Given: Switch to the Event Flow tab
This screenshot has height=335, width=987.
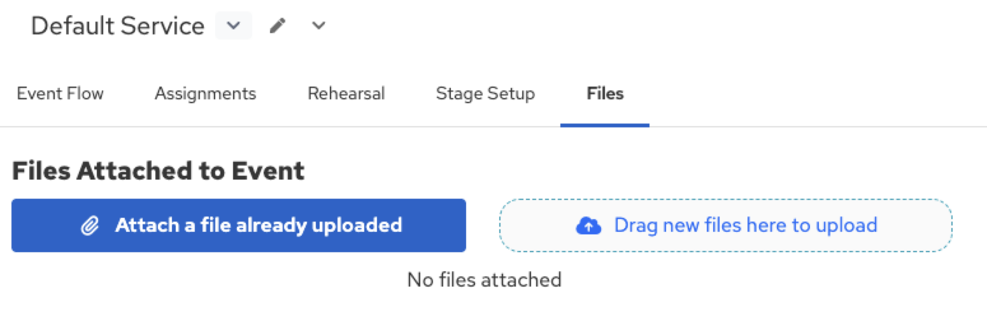Looking at the screenshot, I should coord(60,94).
